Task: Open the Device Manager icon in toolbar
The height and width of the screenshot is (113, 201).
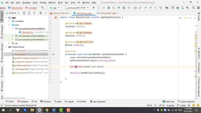Action: click(x=182, y=8)
